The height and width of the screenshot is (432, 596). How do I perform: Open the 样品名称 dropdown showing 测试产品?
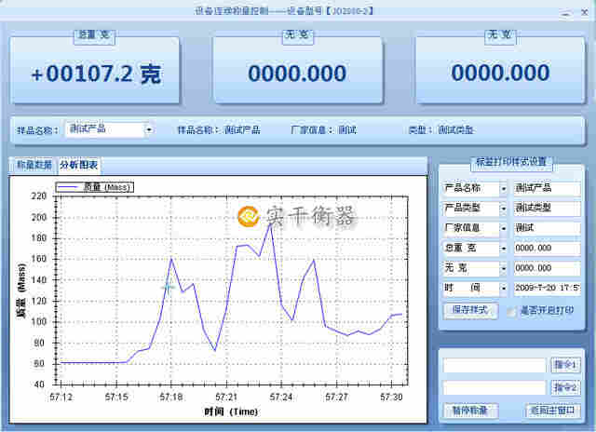pyautogui.click(x=148, y=129)
